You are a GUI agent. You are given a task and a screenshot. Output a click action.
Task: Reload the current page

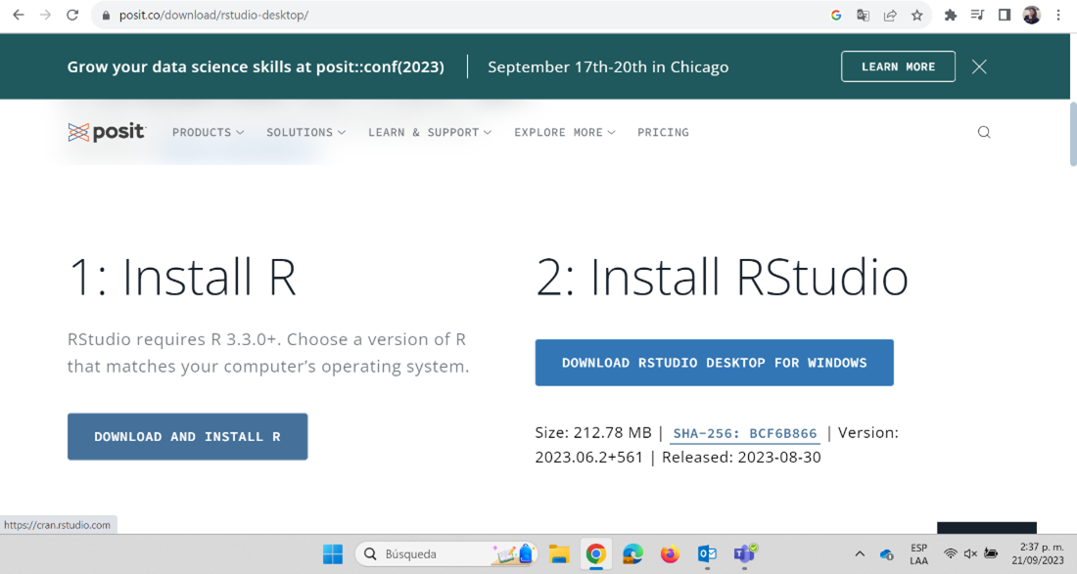pyautogui.click(x=72, y=15)
